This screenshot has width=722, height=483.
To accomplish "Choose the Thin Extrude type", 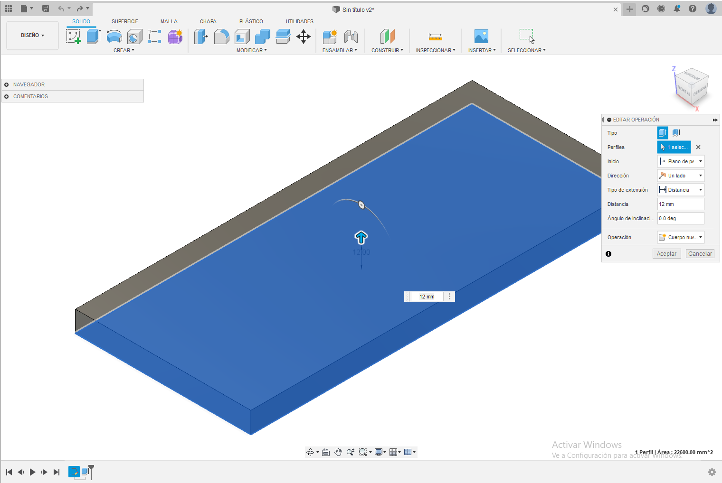I will (676, 133).
